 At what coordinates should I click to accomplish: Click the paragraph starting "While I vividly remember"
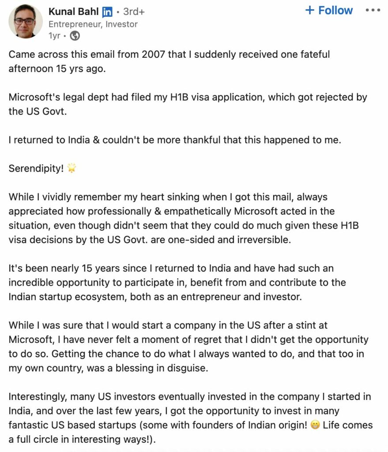184,218
